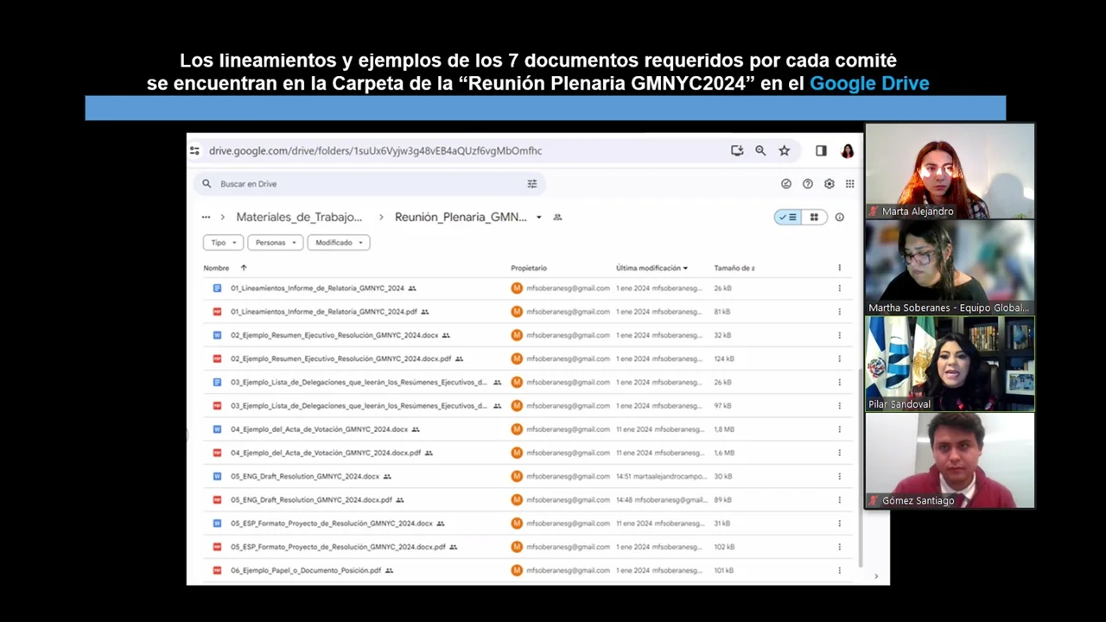This screenshot has height=622, width=1106.
Task: Switch to list layout view
Action: click(788, 218)
